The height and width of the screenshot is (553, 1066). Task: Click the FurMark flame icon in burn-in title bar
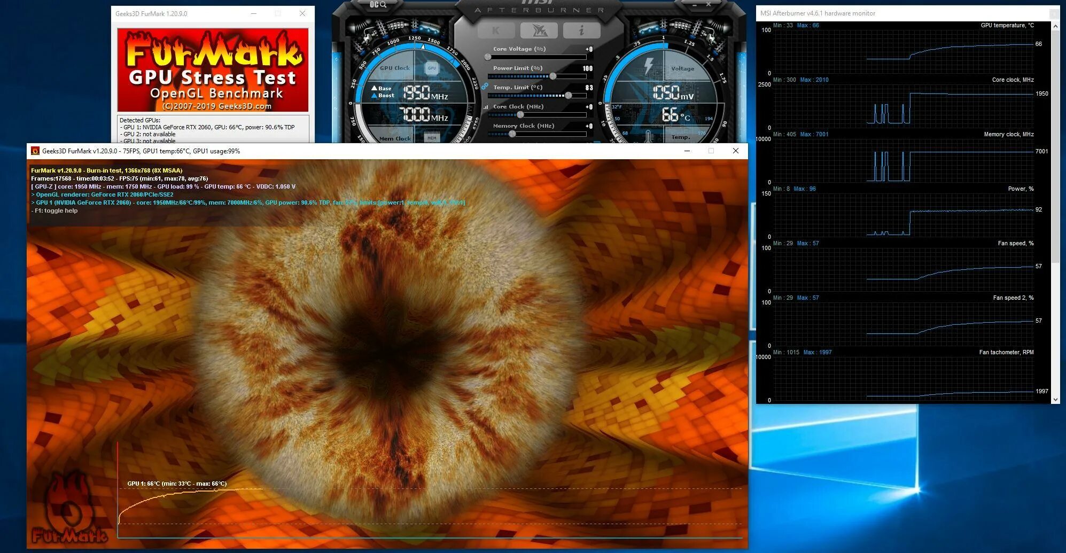click(x=35, y=151)
